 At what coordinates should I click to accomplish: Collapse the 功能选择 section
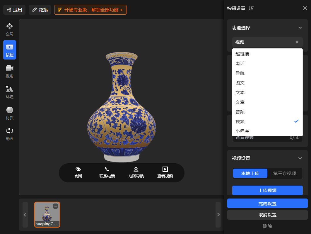pos(300,28)
